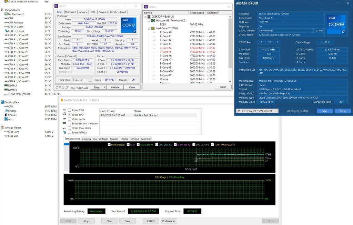Click the TEAM TM8FPW001T drive icon
This screenshot has height=225, width=353.
click(6, 94)
